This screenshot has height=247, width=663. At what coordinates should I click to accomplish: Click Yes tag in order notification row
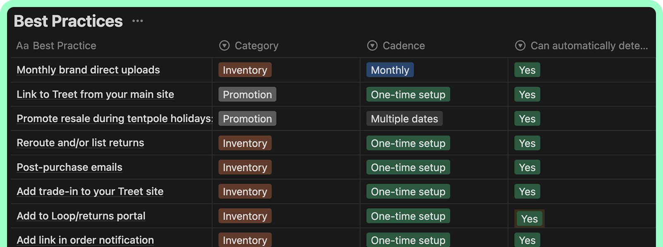tap(527, 240)
